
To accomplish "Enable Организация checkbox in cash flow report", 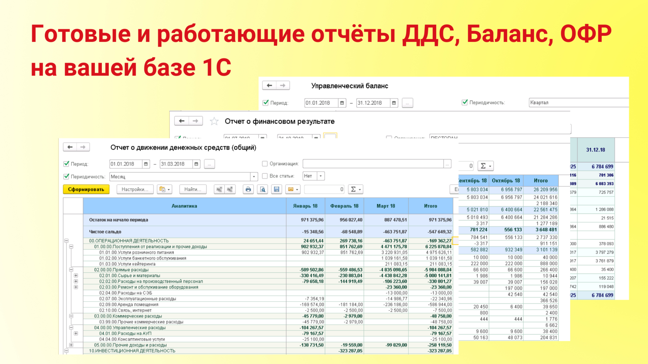I will coord(265,164).
